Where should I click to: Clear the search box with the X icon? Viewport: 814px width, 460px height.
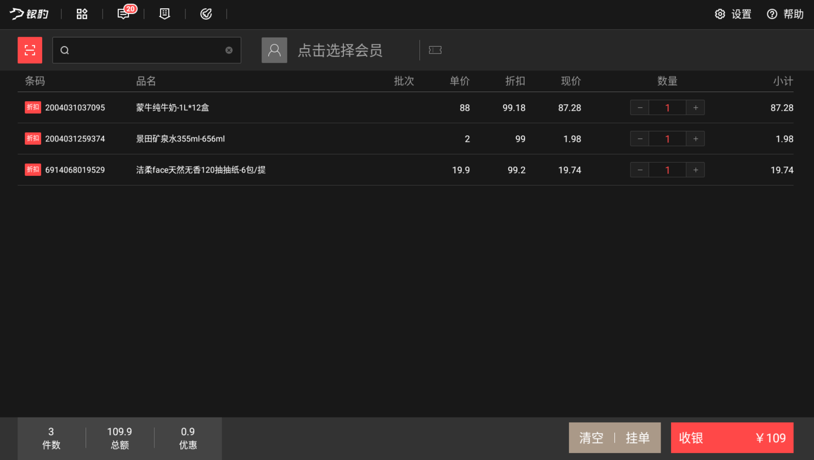pos(228,50)
